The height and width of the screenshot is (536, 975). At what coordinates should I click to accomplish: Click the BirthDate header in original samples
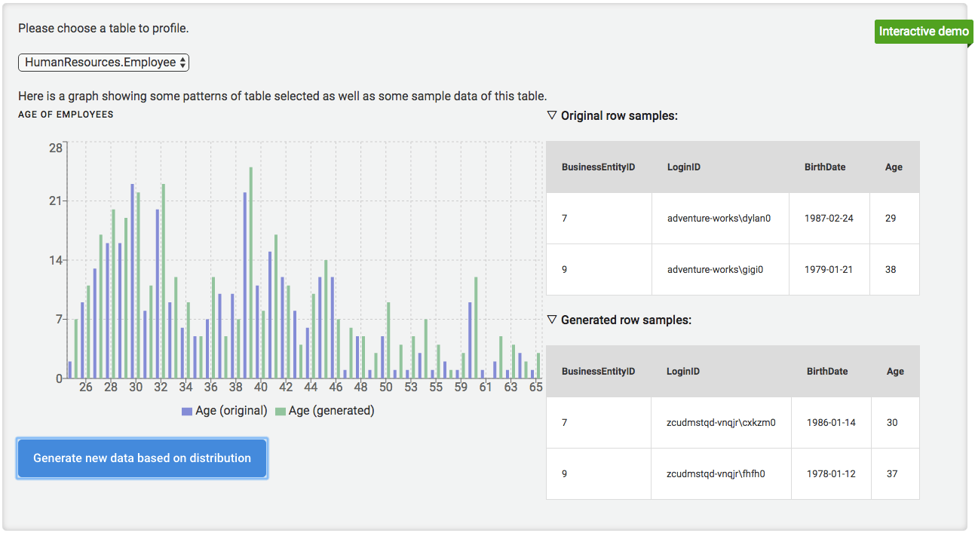829,167
